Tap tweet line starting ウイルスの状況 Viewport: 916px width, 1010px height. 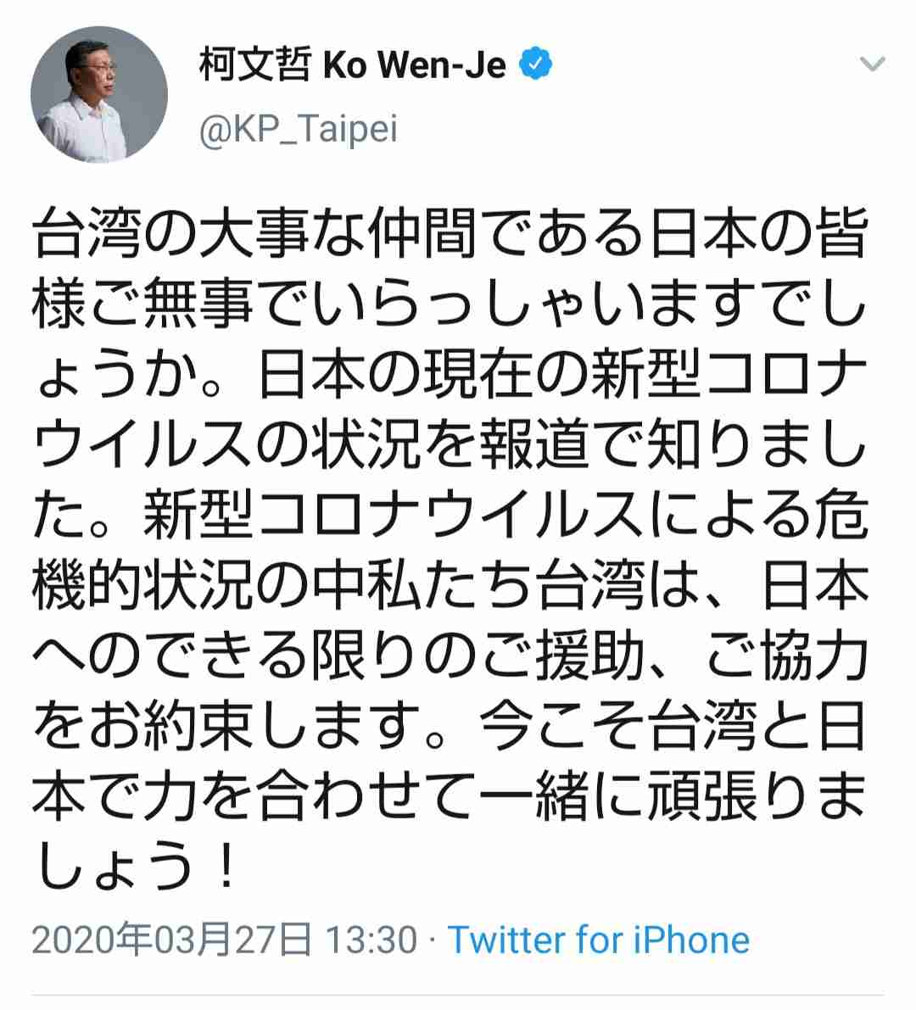tap(450, 444)
